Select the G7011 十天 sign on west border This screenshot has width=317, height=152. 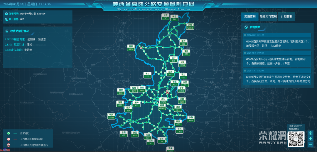pyautogui.click(x=111, y=116)
